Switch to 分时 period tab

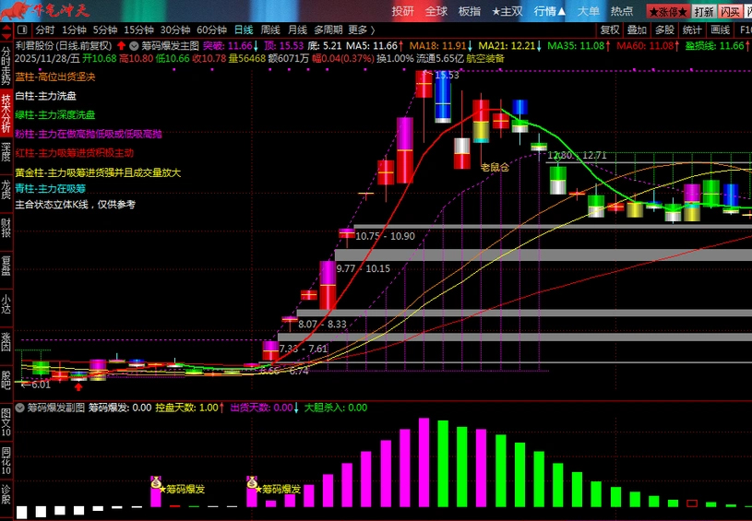[x=45, y=30]
